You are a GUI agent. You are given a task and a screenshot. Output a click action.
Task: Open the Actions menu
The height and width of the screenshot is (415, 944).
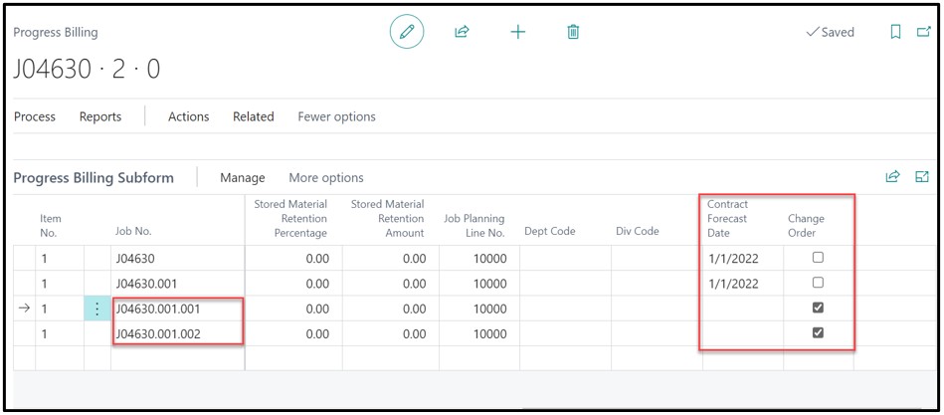[x=188, y=116]
